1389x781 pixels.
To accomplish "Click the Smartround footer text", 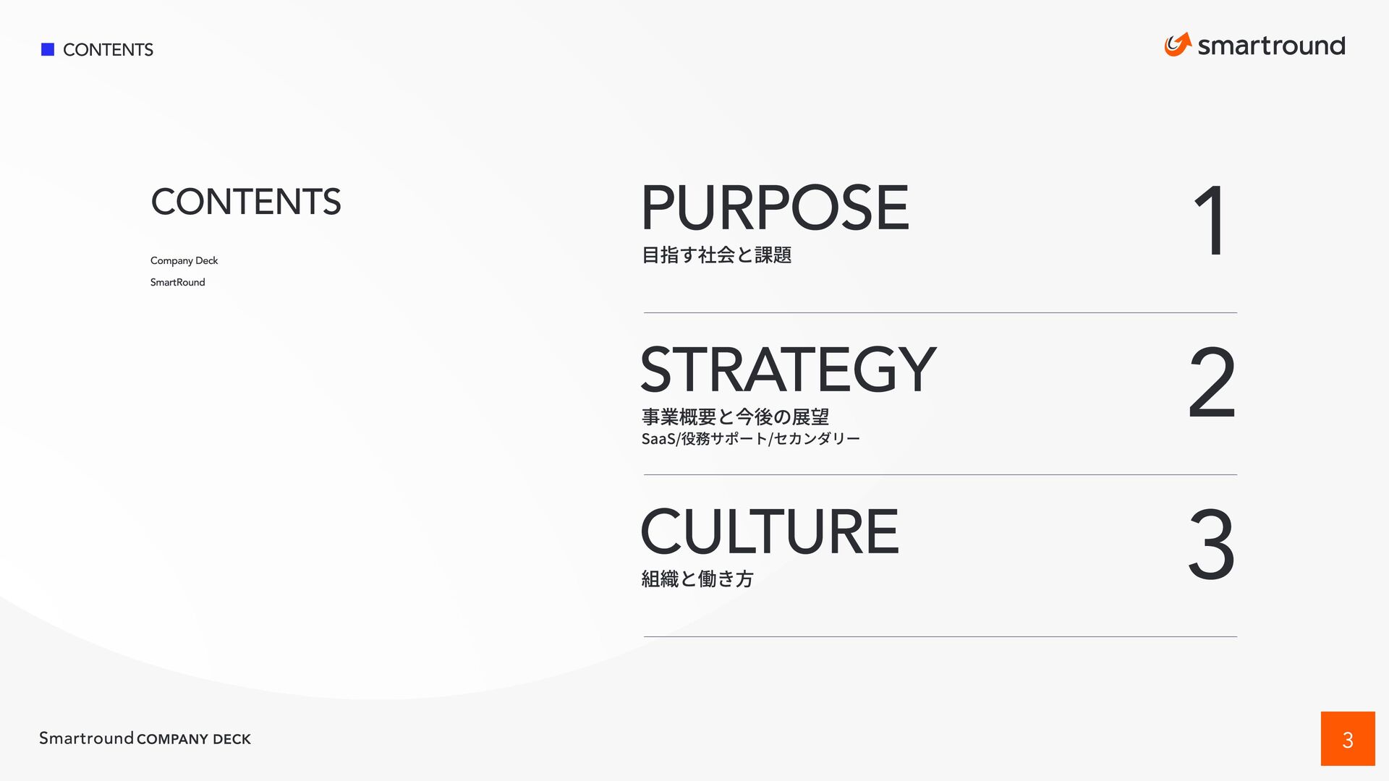I will click(x=86, y=738).
